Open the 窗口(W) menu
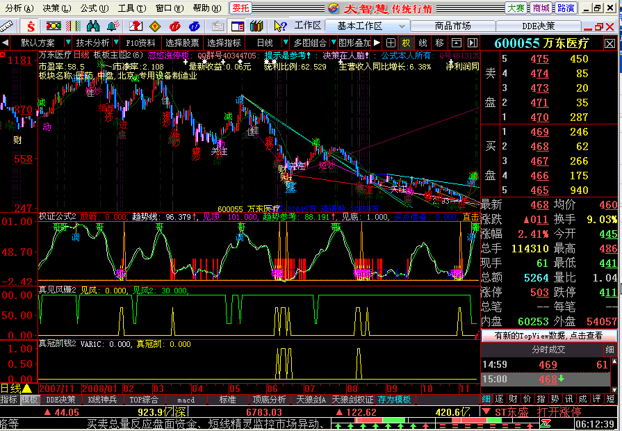This screenshot has height=431, width=622. pos(170,8)
